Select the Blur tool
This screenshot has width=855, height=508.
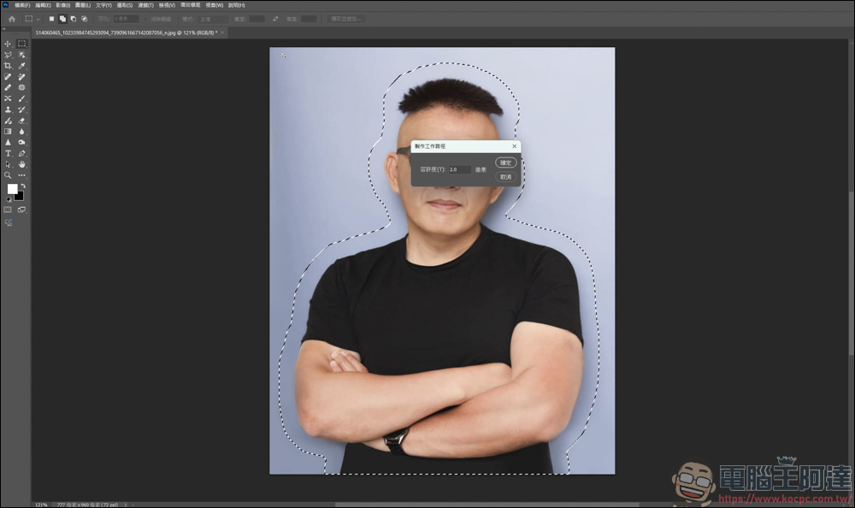coord(22,132)
